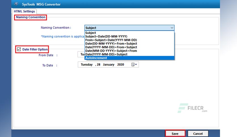Select the year 2020 in To Date
This screenshot has width=237, height=137.
click(x=120, y=65)
